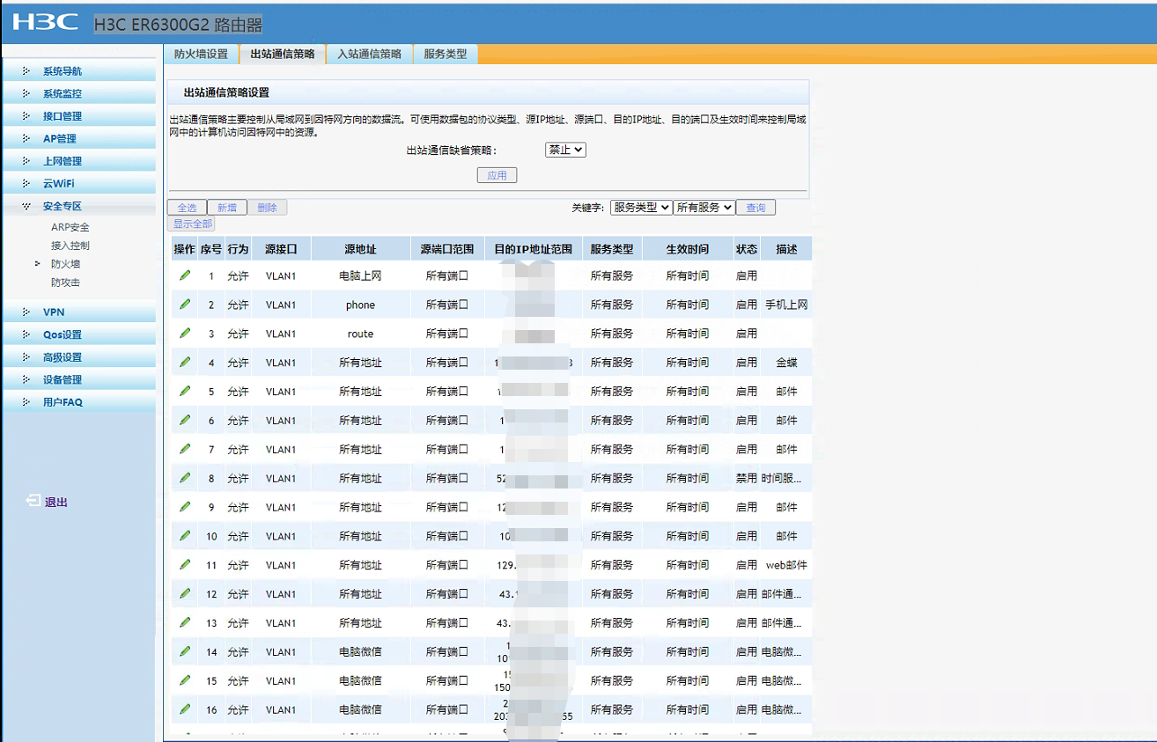Screen dimensions: 1157x742
Task: Click the edit pencil for rule 14
Action: [x=185, y=651]
